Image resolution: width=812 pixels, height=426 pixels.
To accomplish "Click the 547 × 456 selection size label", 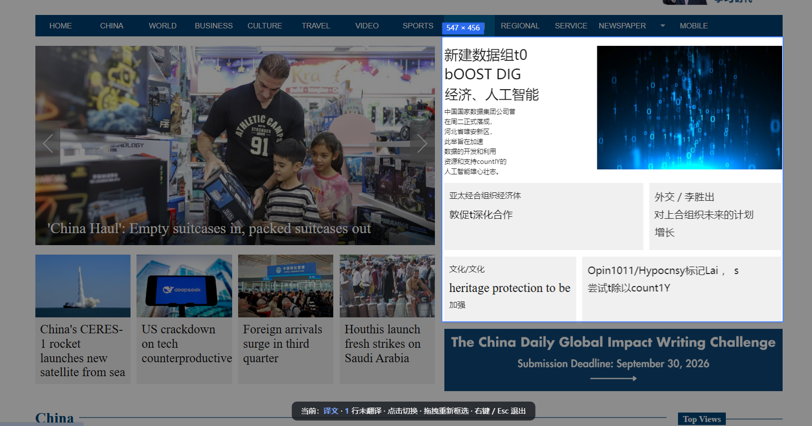I will coord(463,28).
